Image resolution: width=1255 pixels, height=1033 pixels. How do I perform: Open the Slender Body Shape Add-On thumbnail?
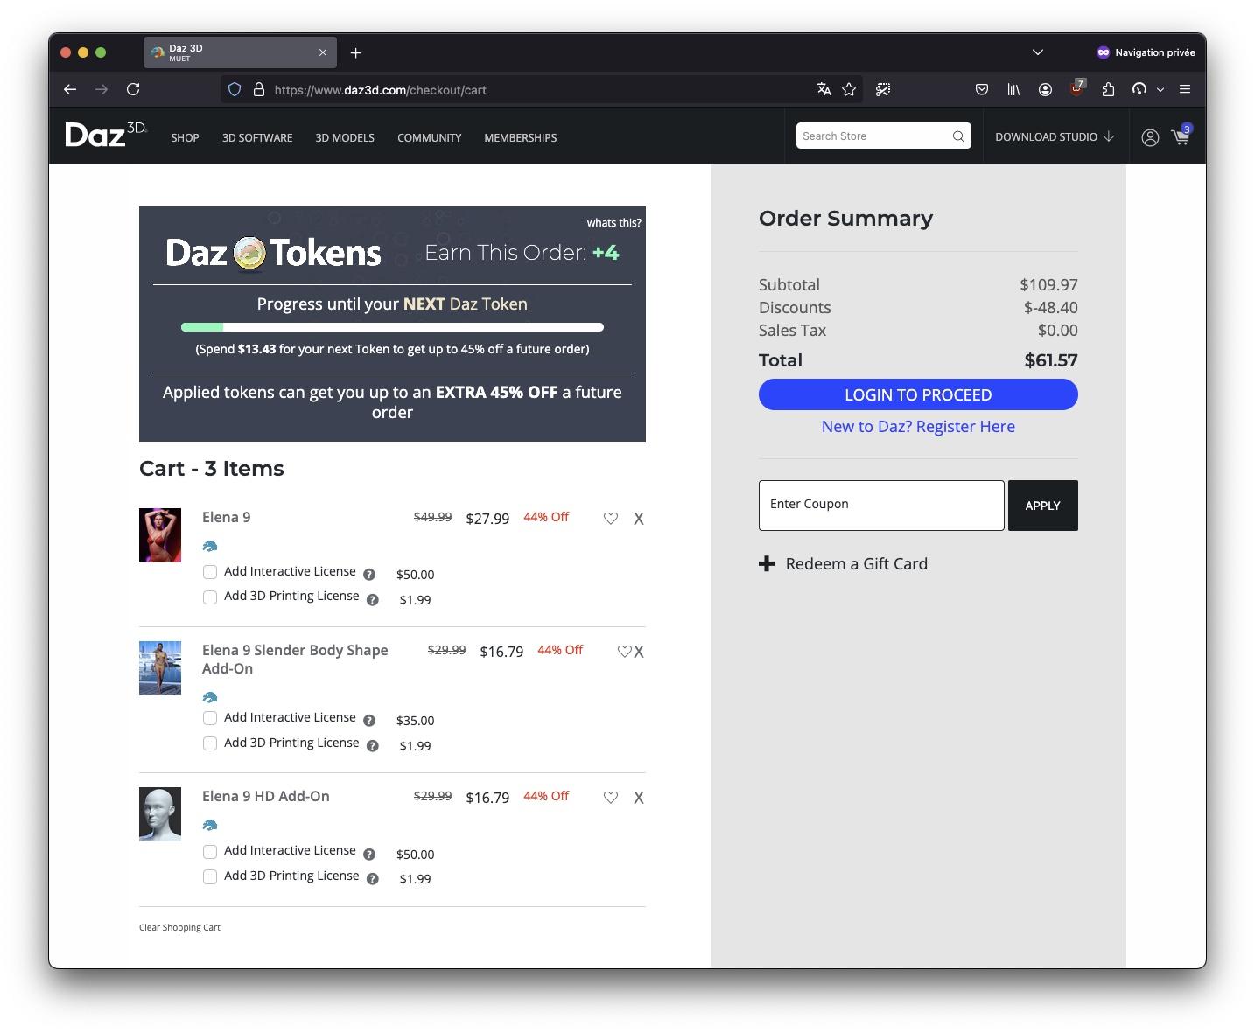click(160, 668)
